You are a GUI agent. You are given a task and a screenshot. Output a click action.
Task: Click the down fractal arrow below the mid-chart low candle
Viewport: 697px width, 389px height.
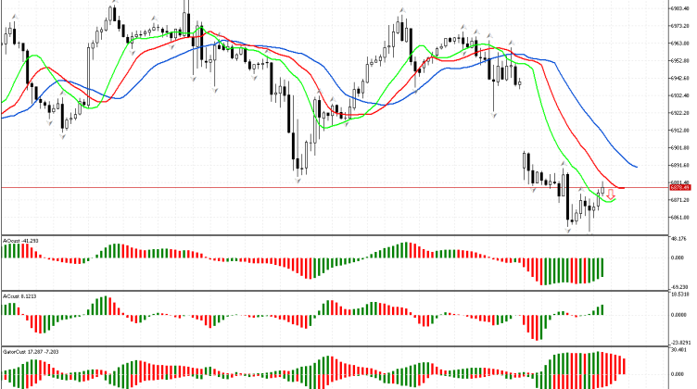click(299, 178)
